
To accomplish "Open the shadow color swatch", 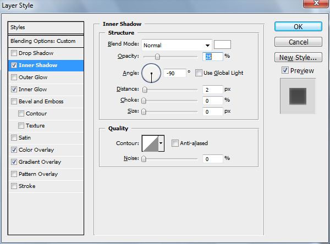I will 222,45.
